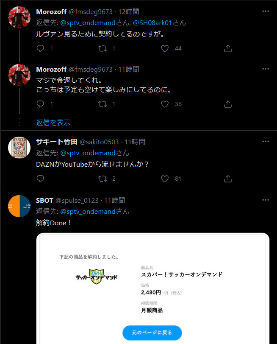
Task: Like Morozoff's tweet with 38 likes
Action: (x=165, y=104)
